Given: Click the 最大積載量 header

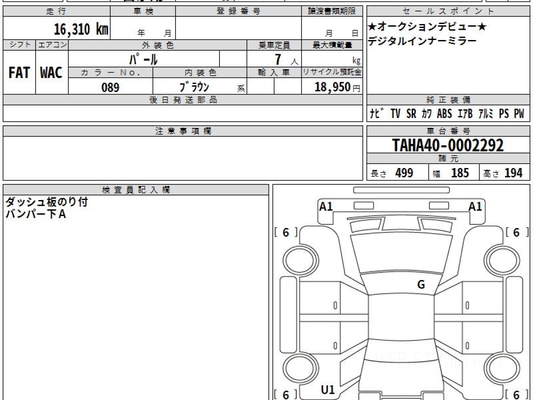Looking at the screenshot, I should click(332, 45).
